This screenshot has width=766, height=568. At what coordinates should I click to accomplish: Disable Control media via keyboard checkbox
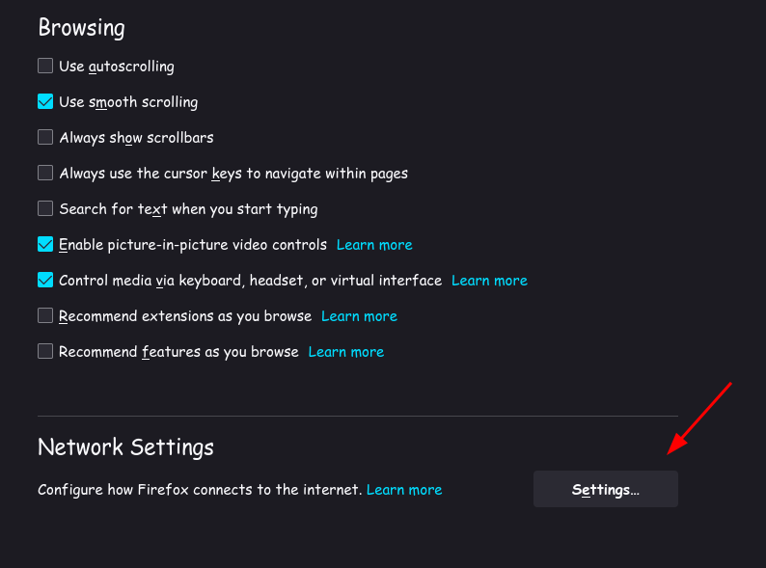(x=45, y=280)
